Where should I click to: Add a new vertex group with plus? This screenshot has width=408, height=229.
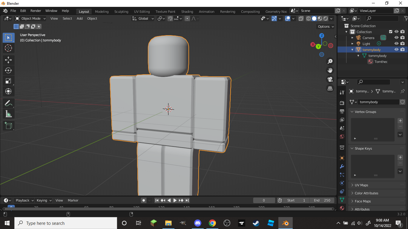401,121
